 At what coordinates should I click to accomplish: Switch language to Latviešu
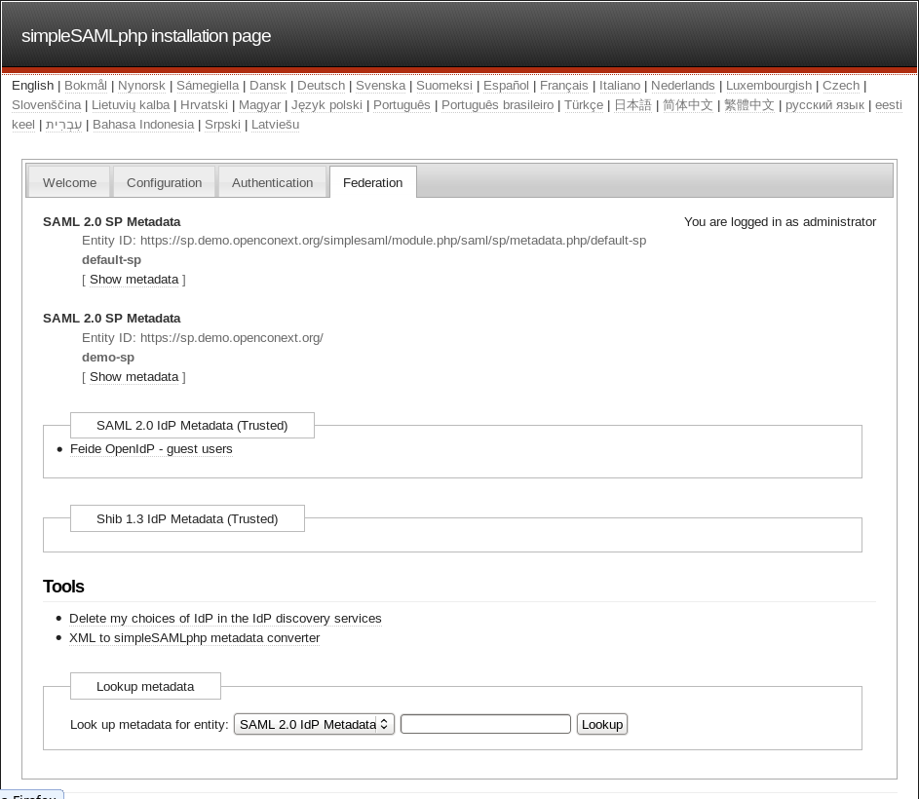click(x=275, y=125)
